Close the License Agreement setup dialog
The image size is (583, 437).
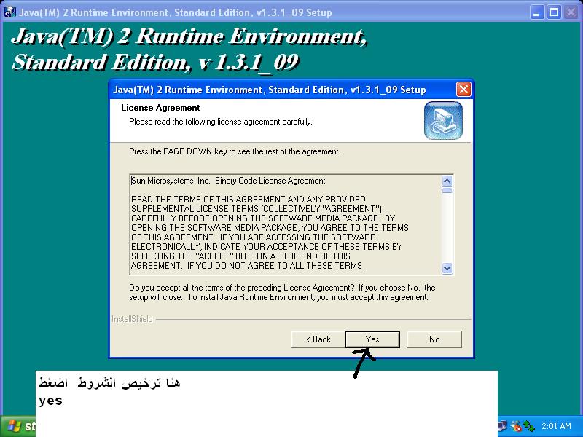pyautogui.click(x=463, y=90)
